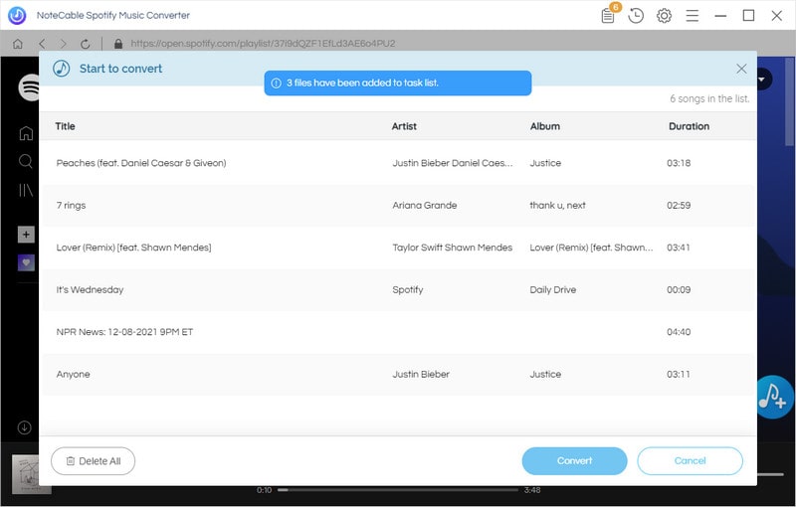Open Spotify Home in sidebar
Image resolution: width=796 pixels, height=507 pixels.
point(26,133)
